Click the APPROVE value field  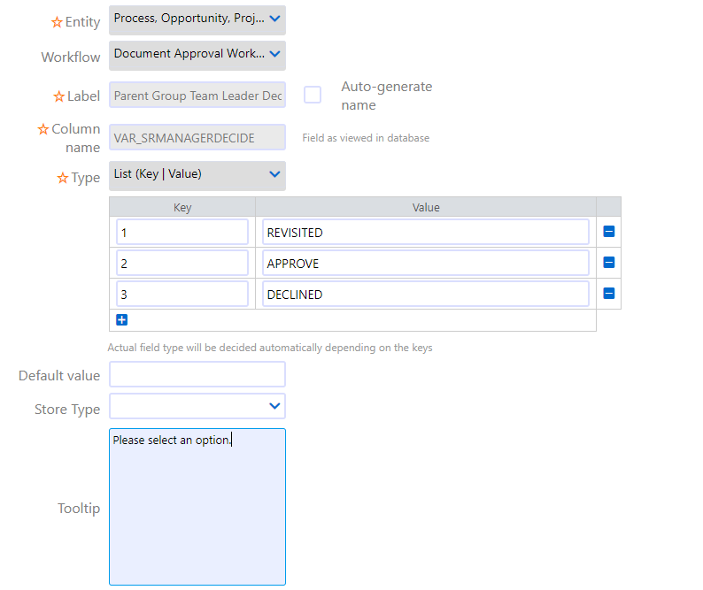(426, 263)
